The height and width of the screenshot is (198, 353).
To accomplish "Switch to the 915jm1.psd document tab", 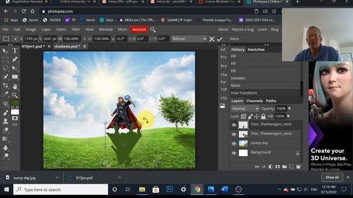I will (33, 46).
